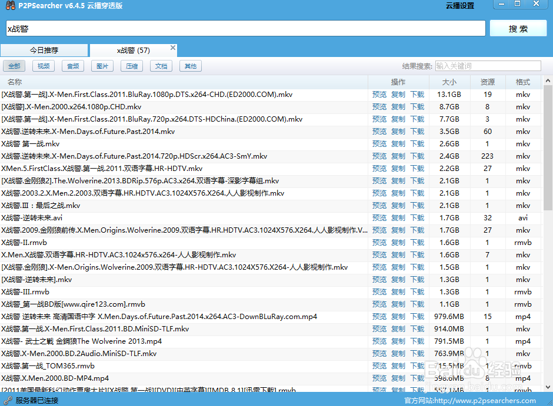The image size is (553, 406).
Task: Select the row X战警.逆转未来.X-Men.Days.of.Future.Past.2014.mkv
Action: click(271, 132)
